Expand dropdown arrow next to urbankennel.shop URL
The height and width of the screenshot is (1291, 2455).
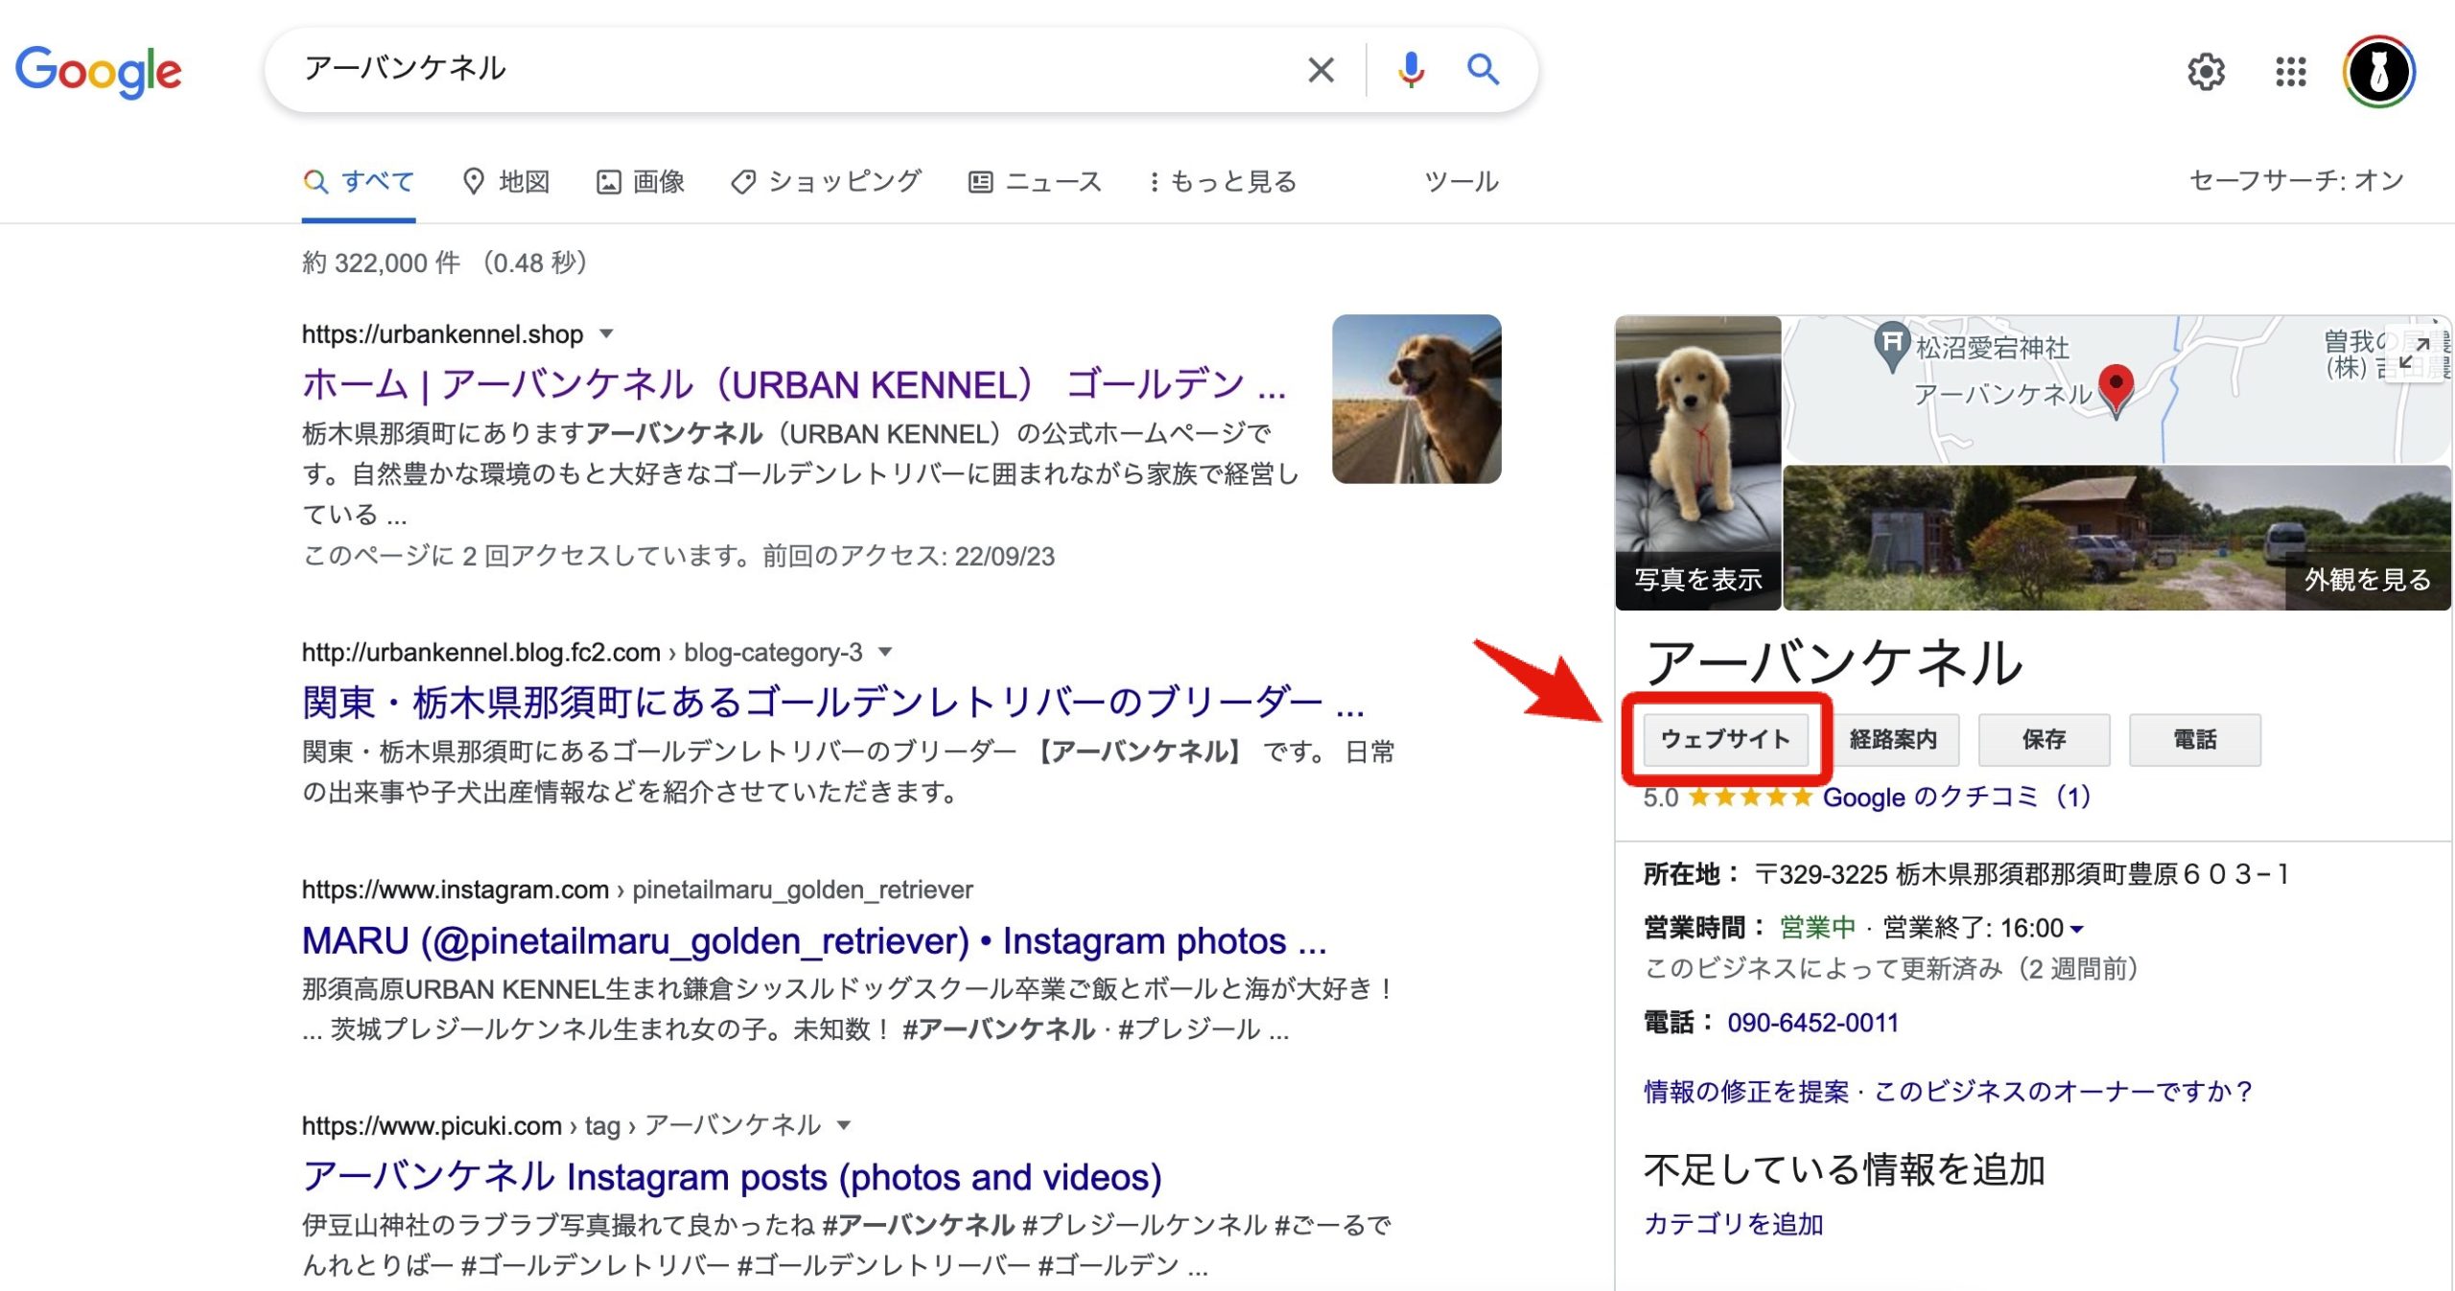(606, 334)
